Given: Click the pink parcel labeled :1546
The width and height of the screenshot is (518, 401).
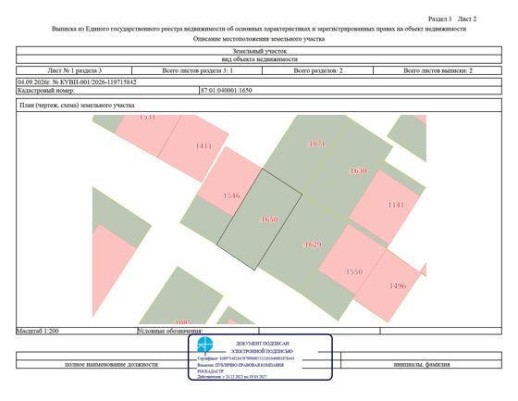Looking at the screenshot, I should click(x=229, y=182).
